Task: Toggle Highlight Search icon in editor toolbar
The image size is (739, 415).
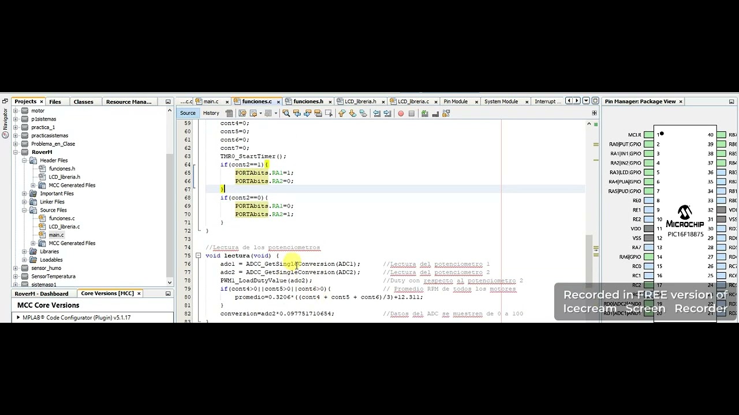Action: (x=318, y=114)
